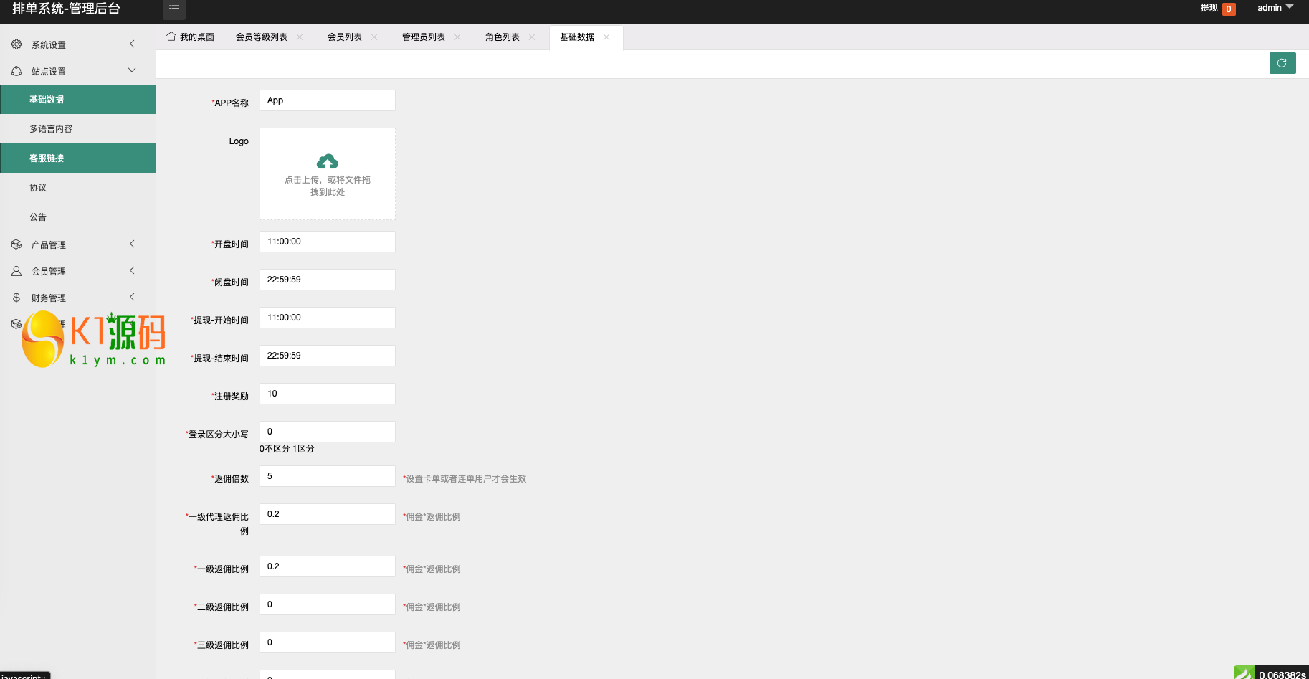Collapse the 站点设置 menu chevron
Image resolution: width=1309 pixels, height=679 pixels.
pyautogui.click(x=132, y=70)
